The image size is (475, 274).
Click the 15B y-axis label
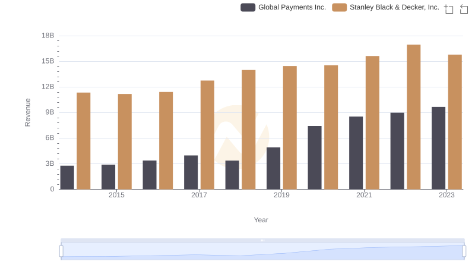pos(48,61)
